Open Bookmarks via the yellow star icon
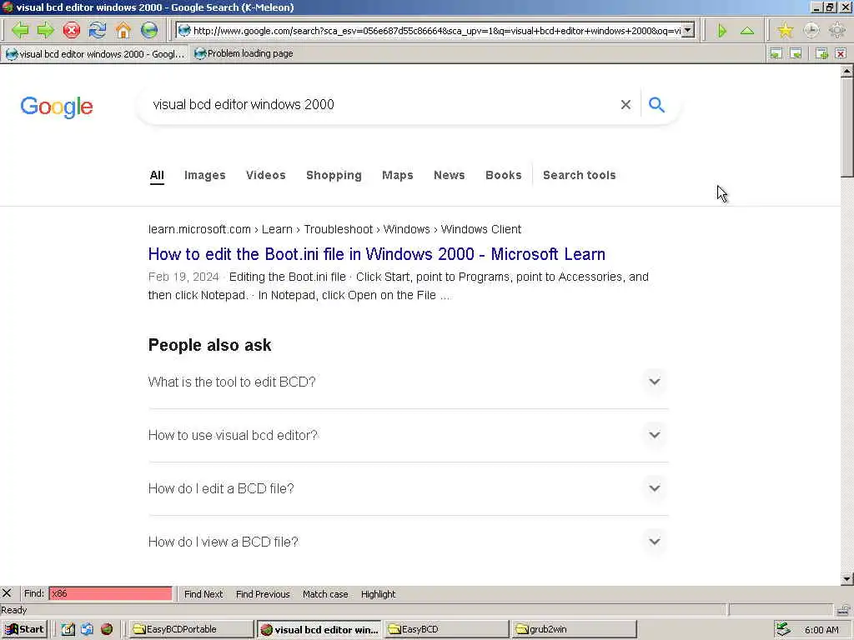 click(785, 31)
